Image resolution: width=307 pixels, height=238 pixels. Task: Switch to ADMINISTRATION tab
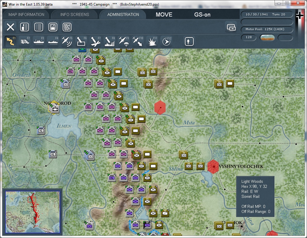123,14
